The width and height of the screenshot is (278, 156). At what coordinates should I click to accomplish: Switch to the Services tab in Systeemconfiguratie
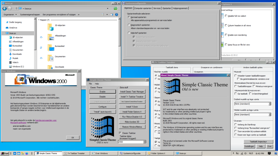(157, 8)
